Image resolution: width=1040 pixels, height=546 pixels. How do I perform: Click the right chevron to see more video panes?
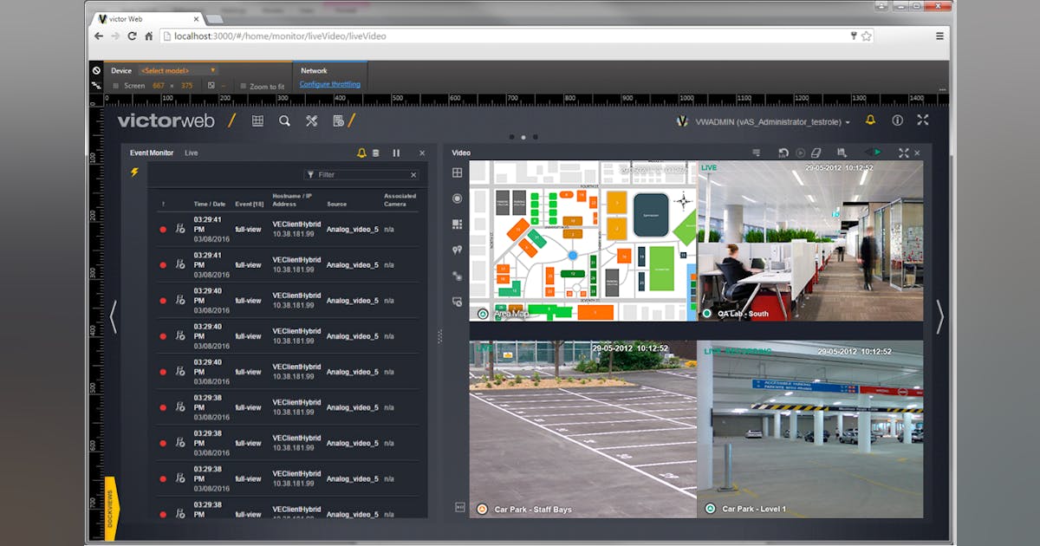click(x=939, y=318)
